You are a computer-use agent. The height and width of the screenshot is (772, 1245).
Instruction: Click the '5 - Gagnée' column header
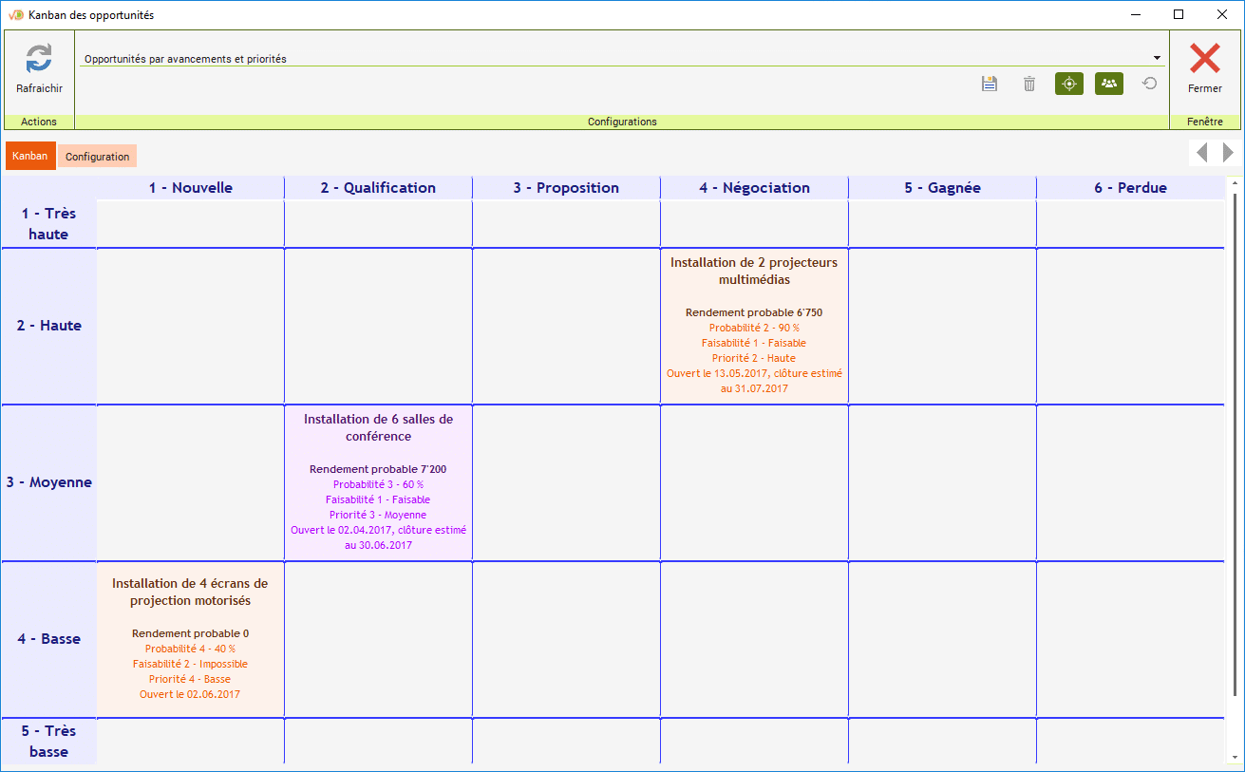(x=942, y=188)
